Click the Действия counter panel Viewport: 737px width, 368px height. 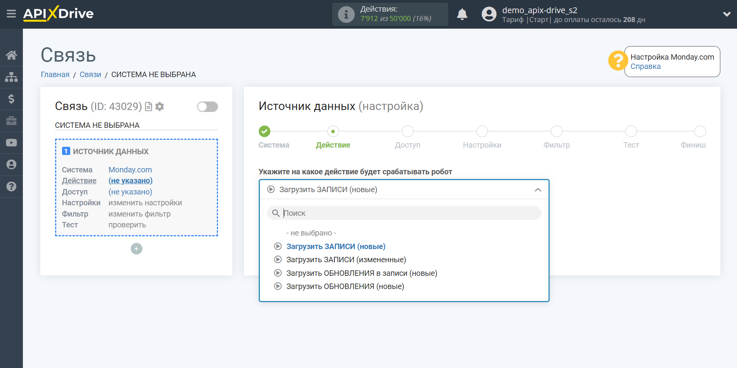point(390,14)
